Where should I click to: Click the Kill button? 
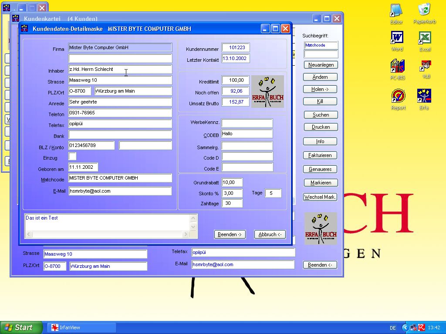coord(320,101)
